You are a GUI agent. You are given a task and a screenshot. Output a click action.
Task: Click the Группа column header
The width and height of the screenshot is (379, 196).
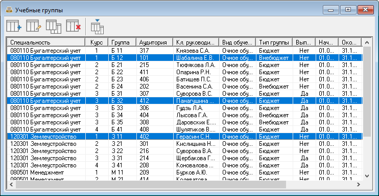122,42
